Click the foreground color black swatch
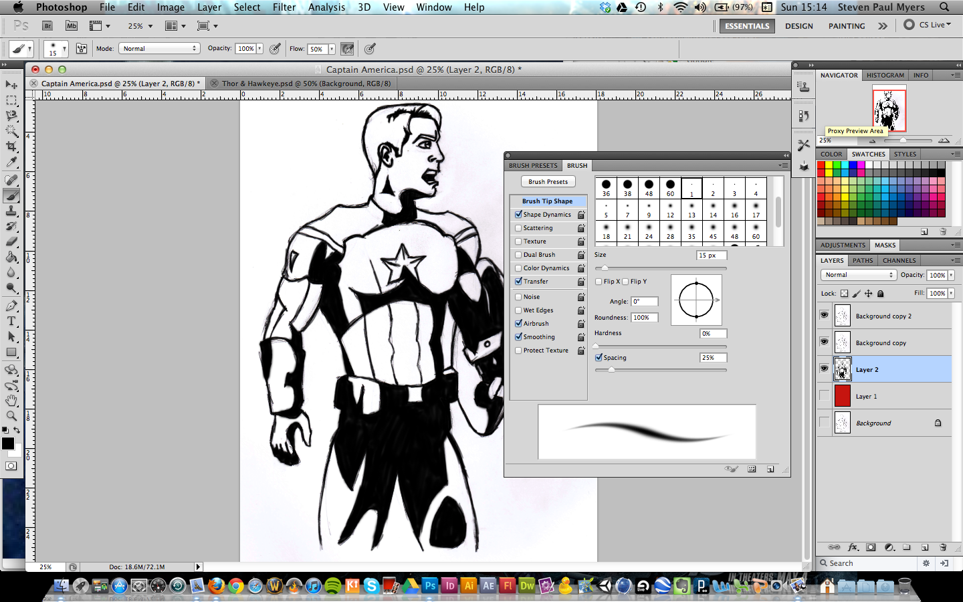Image resolution: width=963 pixels, height=602 pixels. tap(8, 443)
